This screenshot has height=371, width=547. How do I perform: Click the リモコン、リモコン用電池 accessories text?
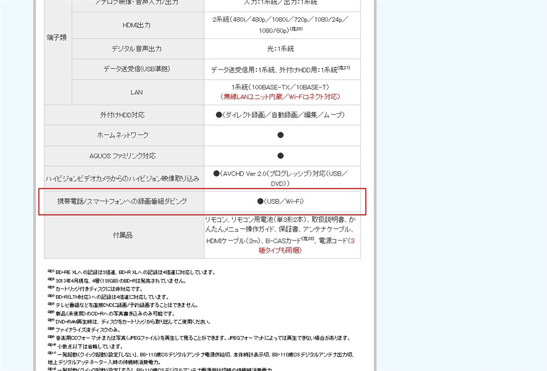[280, 235]
